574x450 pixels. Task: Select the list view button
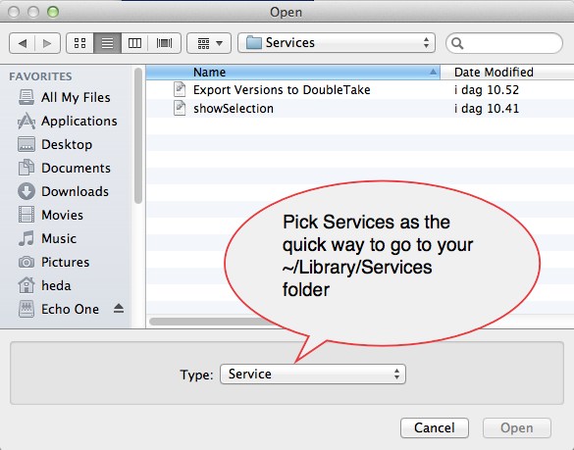(x=107, y=43)
